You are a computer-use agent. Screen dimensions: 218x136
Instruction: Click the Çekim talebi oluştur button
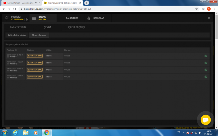click(x=17, y=35)
